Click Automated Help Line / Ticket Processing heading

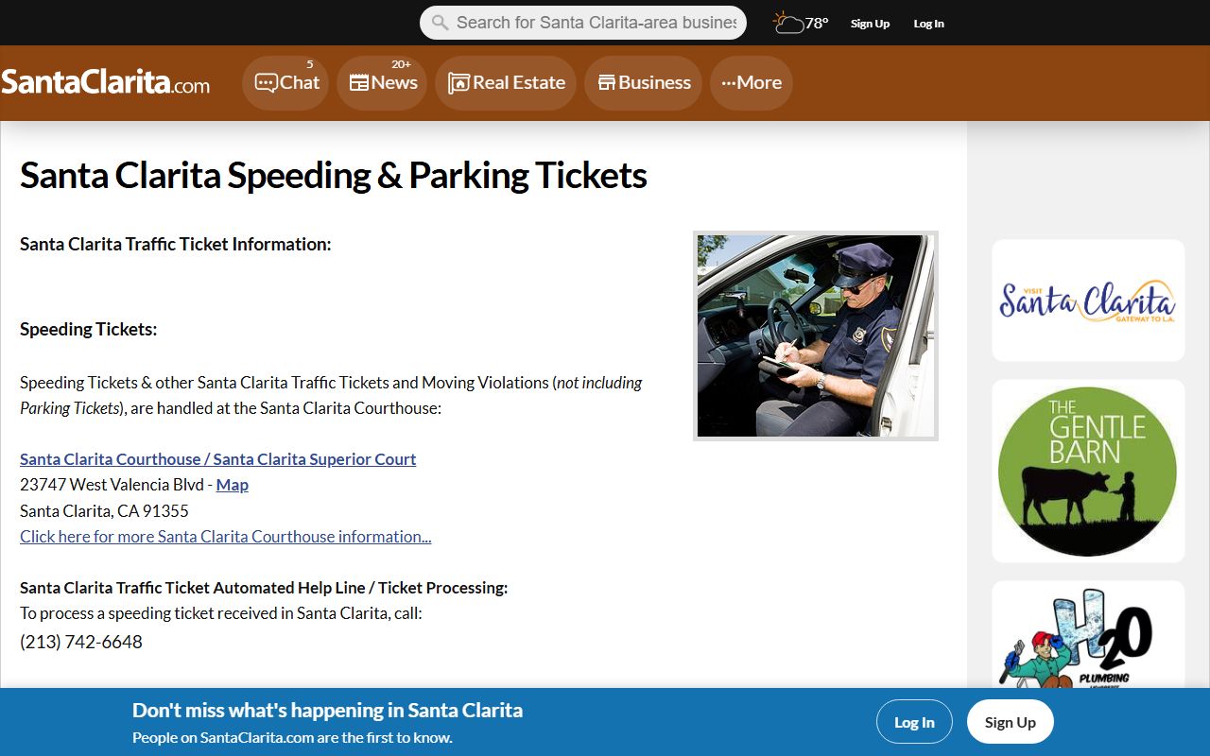(x=264, y=588)
